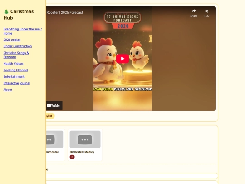The height and width of the screenshot is (184, 245).
Task: Open the Interactive Journal link
Action: coord(17,83)
